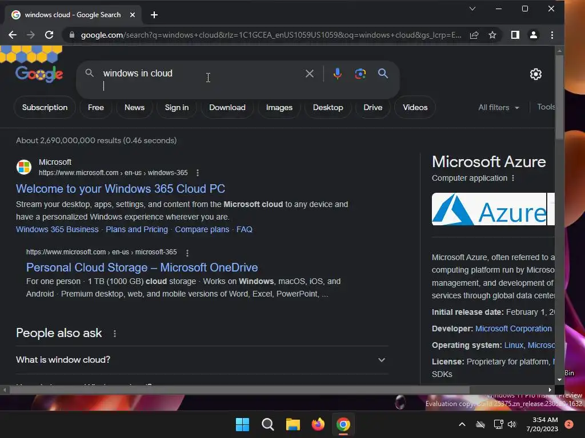Screen dimensions: 585x438
Task: Open 'Personal Cloud Storage – Microsoft OneDrive' result
Action: pyautogui.click(x=142, y=267)
